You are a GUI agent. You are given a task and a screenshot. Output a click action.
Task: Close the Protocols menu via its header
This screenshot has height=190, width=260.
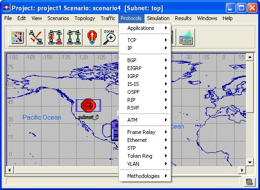coord(131,18)
